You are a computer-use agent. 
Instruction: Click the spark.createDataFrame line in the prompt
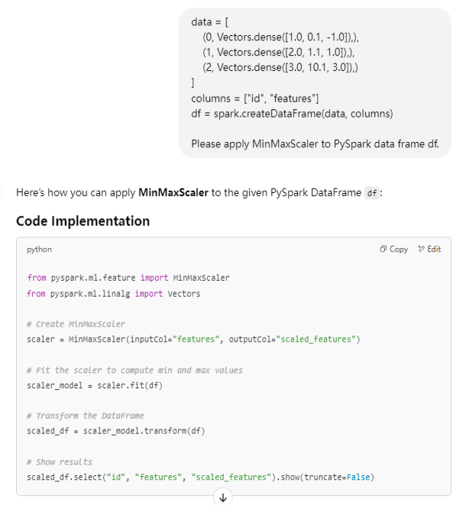(x=292, y=114)
